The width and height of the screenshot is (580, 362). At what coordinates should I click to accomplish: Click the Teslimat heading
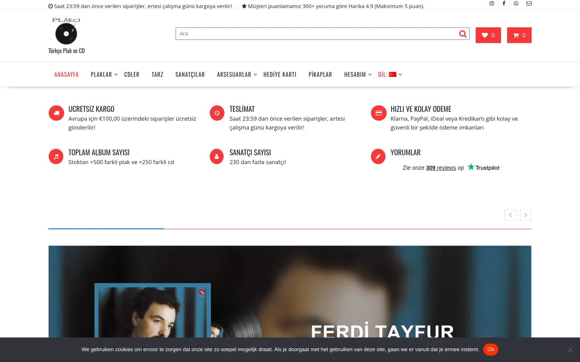click(x=242, y=109)
